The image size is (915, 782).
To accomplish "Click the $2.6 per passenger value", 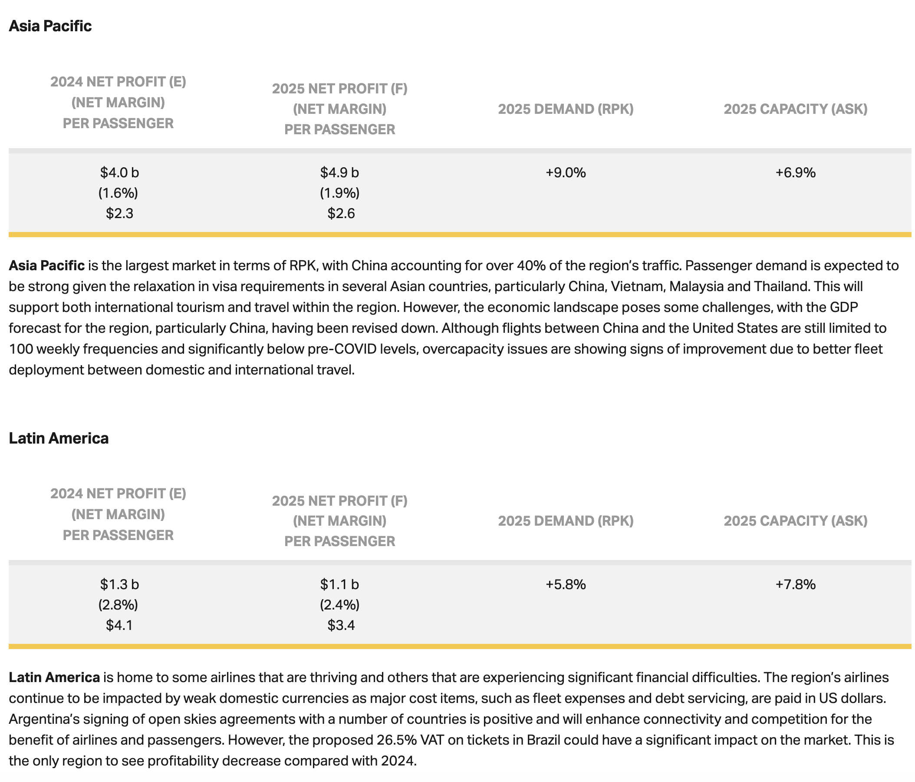I will point(341,213).
